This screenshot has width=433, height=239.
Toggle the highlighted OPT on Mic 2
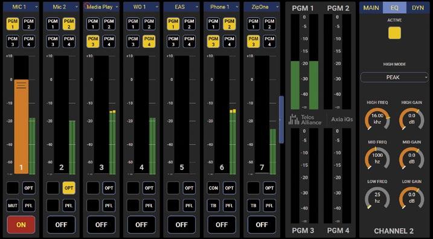(69, 188)
